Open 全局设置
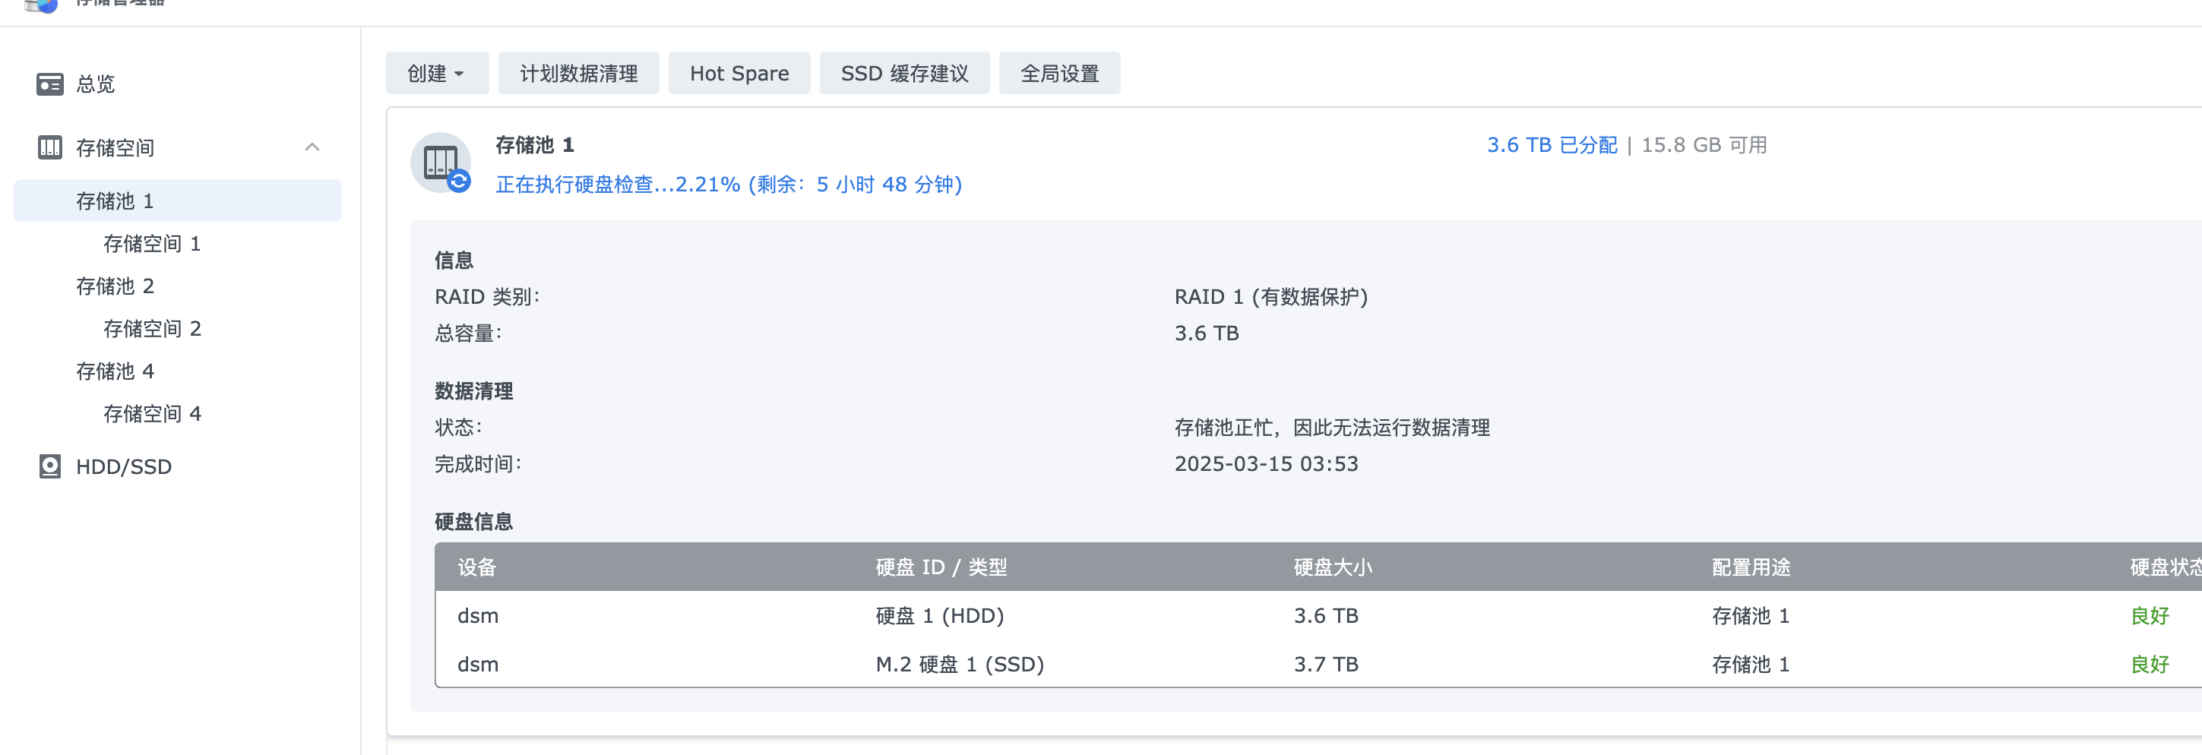The image size is (2202, 755). point(1060,73)
